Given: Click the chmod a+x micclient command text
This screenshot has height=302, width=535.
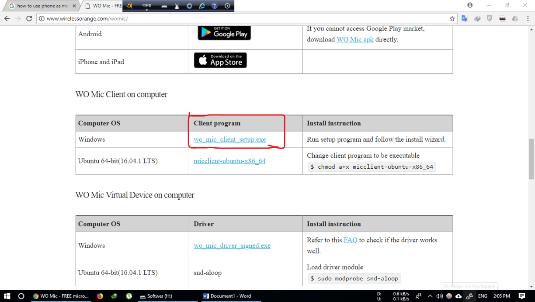Looking at the screenshot, I should (372, 167).
